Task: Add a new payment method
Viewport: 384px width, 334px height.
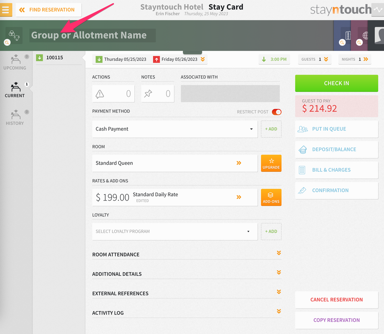Action: (x=271, y=129)
